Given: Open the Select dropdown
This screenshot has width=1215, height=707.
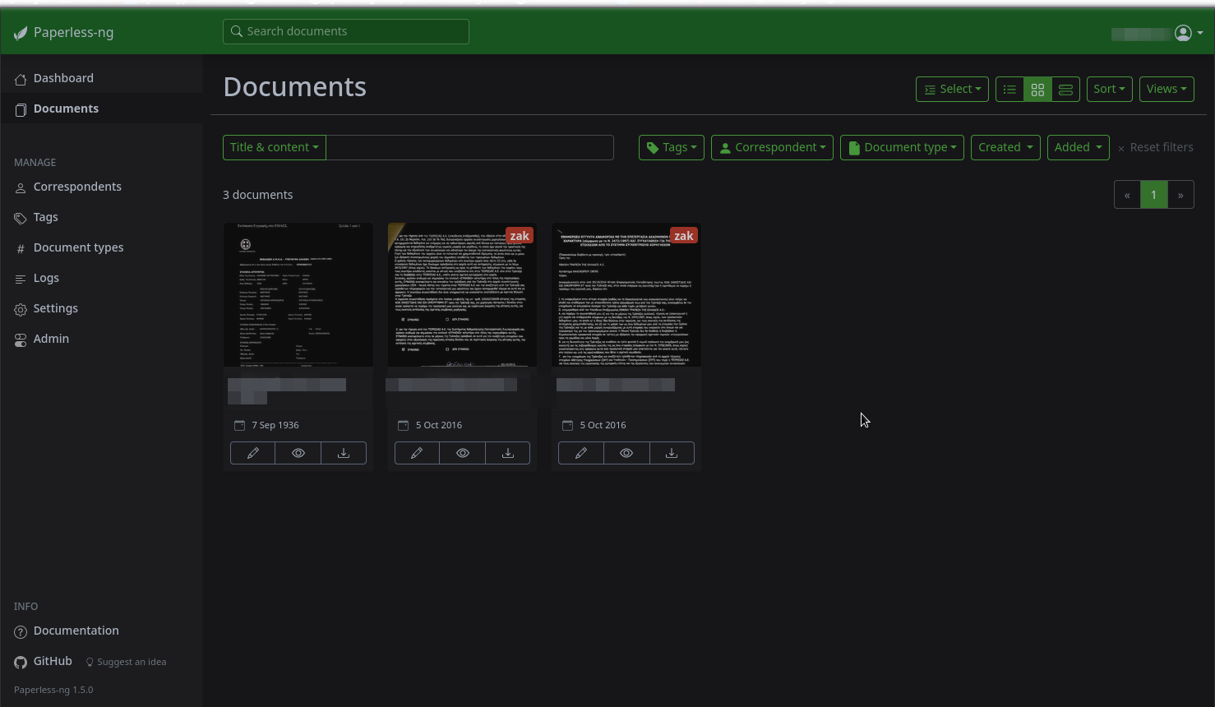Looking at the screenshot, I should click(x=952, y=89).
